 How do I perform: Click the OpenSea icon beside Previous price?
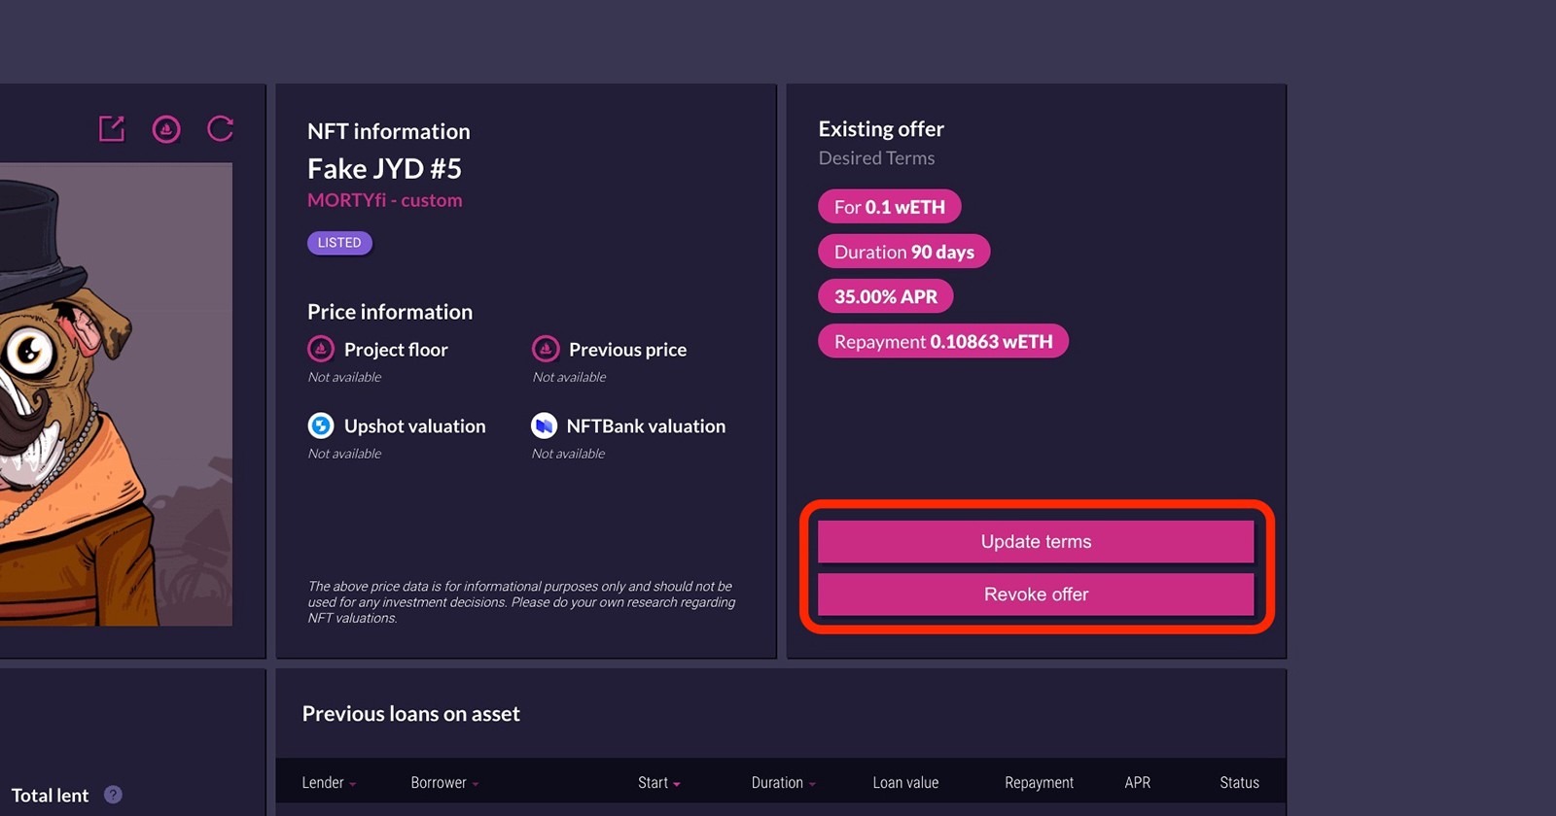(x=546, y=348)
